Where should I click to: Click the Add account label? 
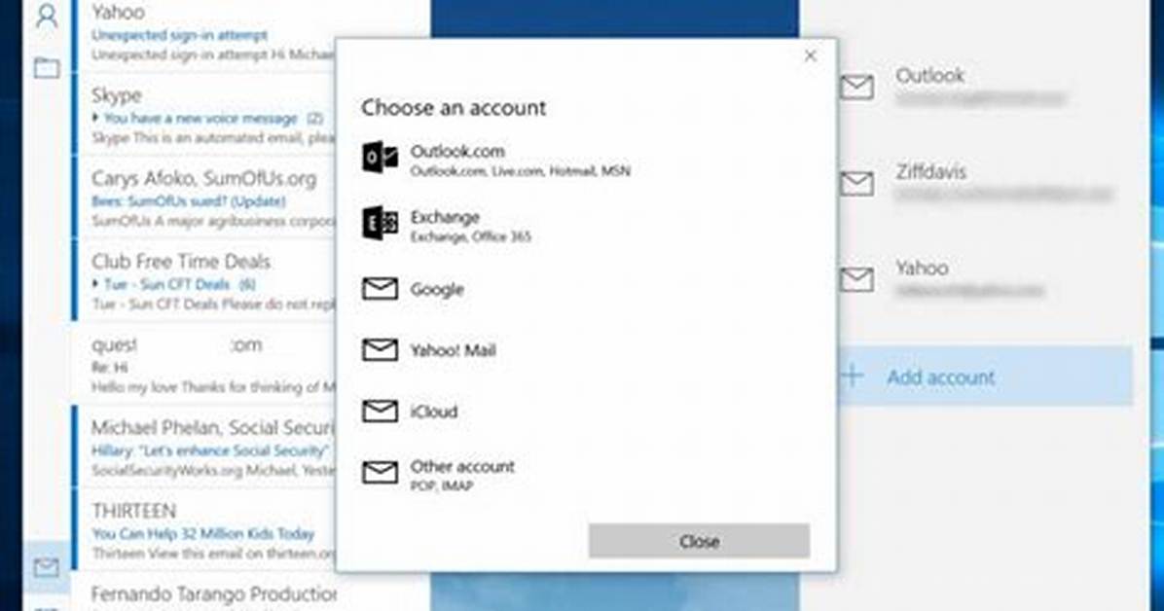pos(940,377)
